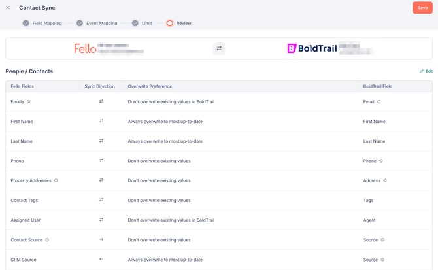Click the BoldTrail logo

[312, 48]
